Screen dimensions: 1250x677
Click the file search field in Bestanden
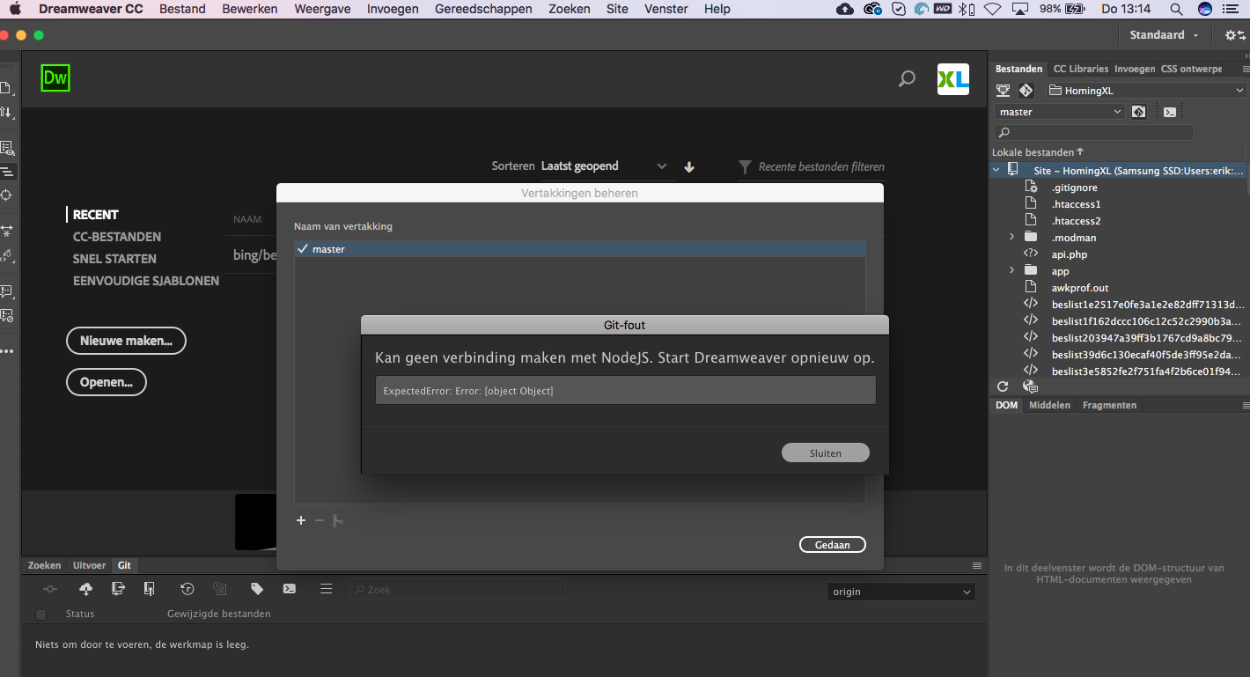[1094, 133]
